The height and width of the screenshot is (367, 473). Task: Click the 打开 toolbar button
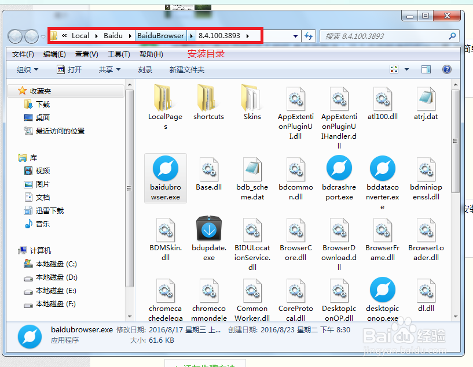click(69, 70)
